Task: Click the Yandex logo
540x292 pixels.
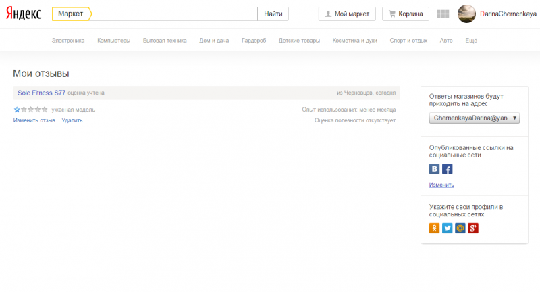Action: pos(24,14)
